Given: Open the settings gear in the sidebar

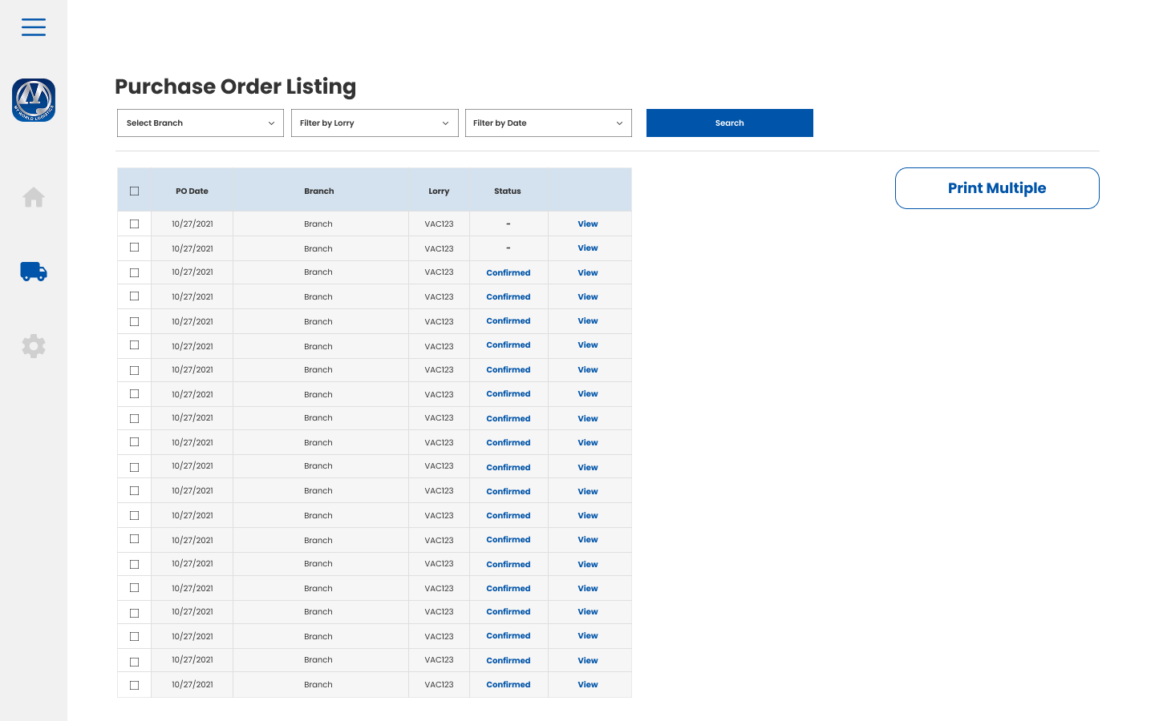Looking at the screenshot, I should tap(34, 346).
